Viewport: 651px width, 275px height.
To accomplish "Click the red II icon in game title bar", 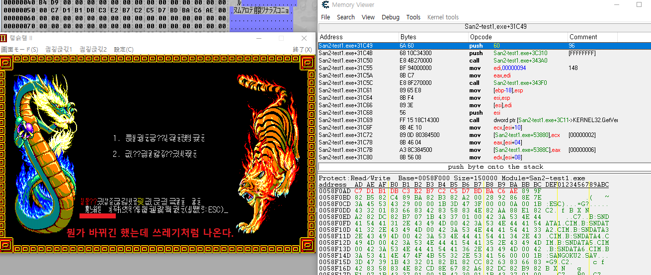I will 4,38.
